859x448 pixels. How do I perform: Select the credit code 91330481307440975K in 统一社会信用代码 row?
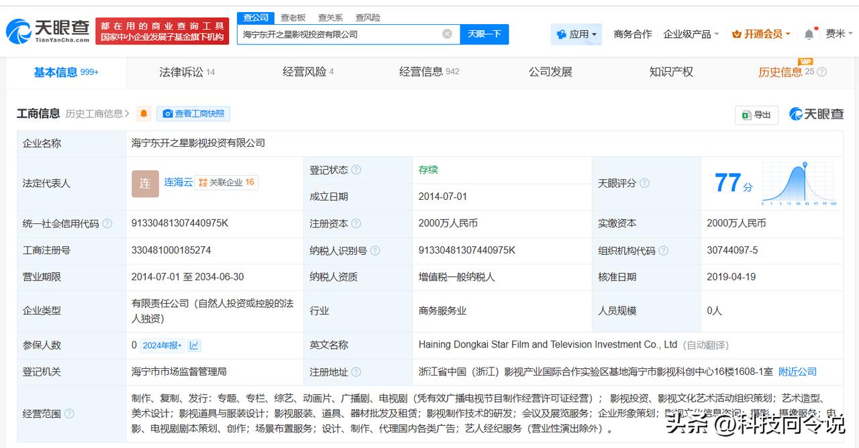(x=180, y=223)
